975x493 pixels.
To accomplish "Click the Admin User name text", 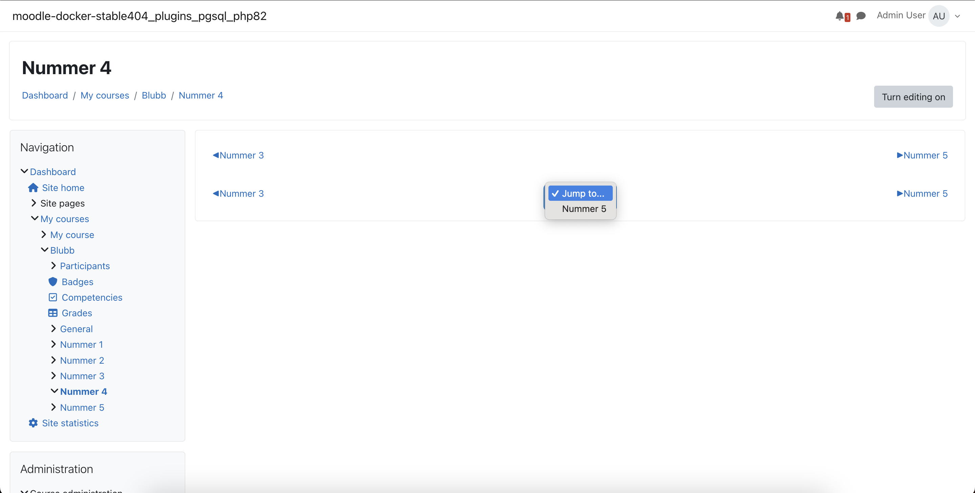I will (x=901, y=15).
